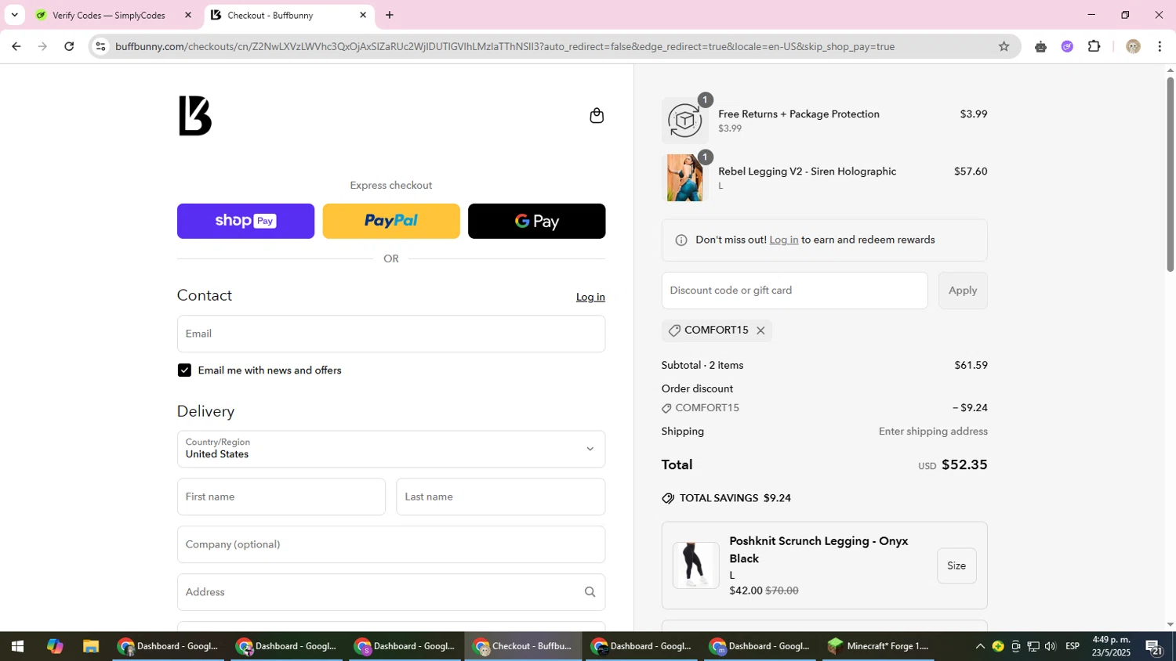
Task: Close the Verify Codes SimplyCodes tab
Action: (x=187, y=15)
